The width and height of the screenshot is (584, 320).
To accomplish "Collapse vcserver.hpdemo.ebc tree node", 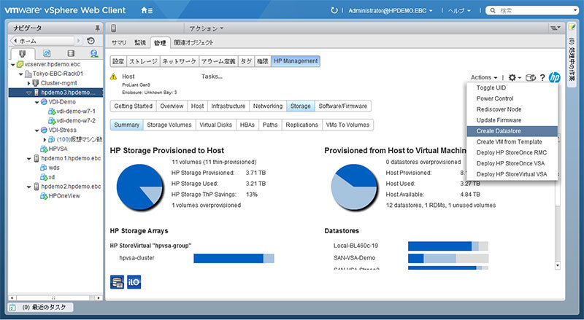I will (x=12, y=64).
